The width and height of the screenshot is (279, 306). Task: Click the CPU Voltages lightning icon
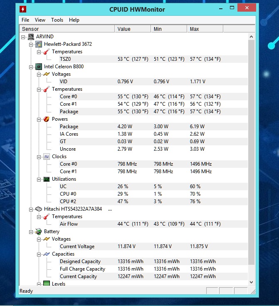(47, 74)
